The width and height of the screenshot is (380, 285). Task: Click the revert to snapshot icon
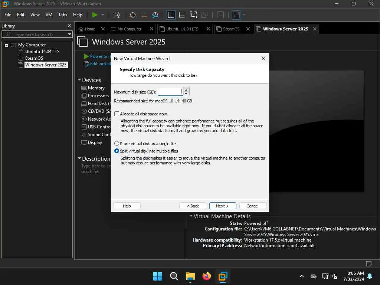click(144, 15)
